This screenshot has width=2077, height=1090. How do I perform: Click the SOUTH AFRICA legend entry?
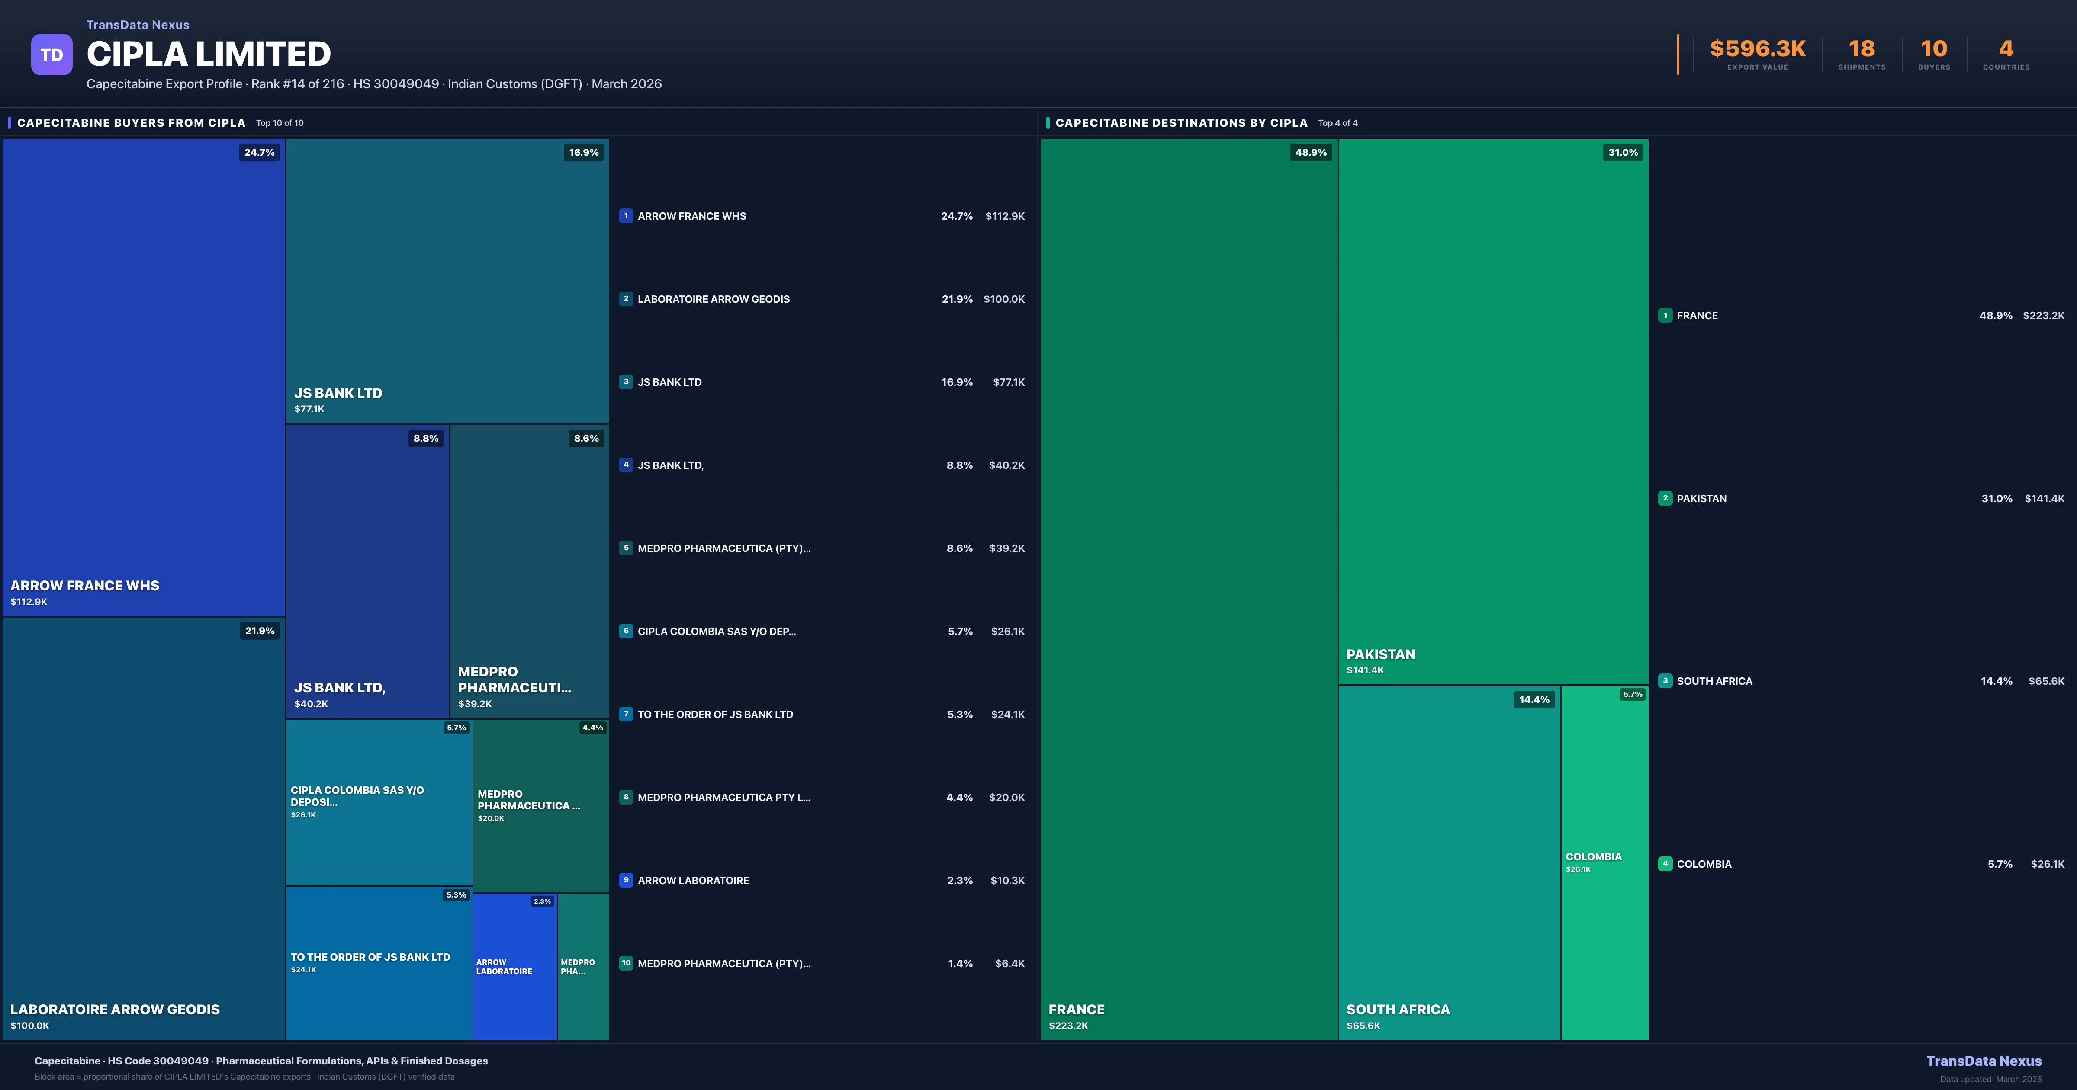(1714, 681)
